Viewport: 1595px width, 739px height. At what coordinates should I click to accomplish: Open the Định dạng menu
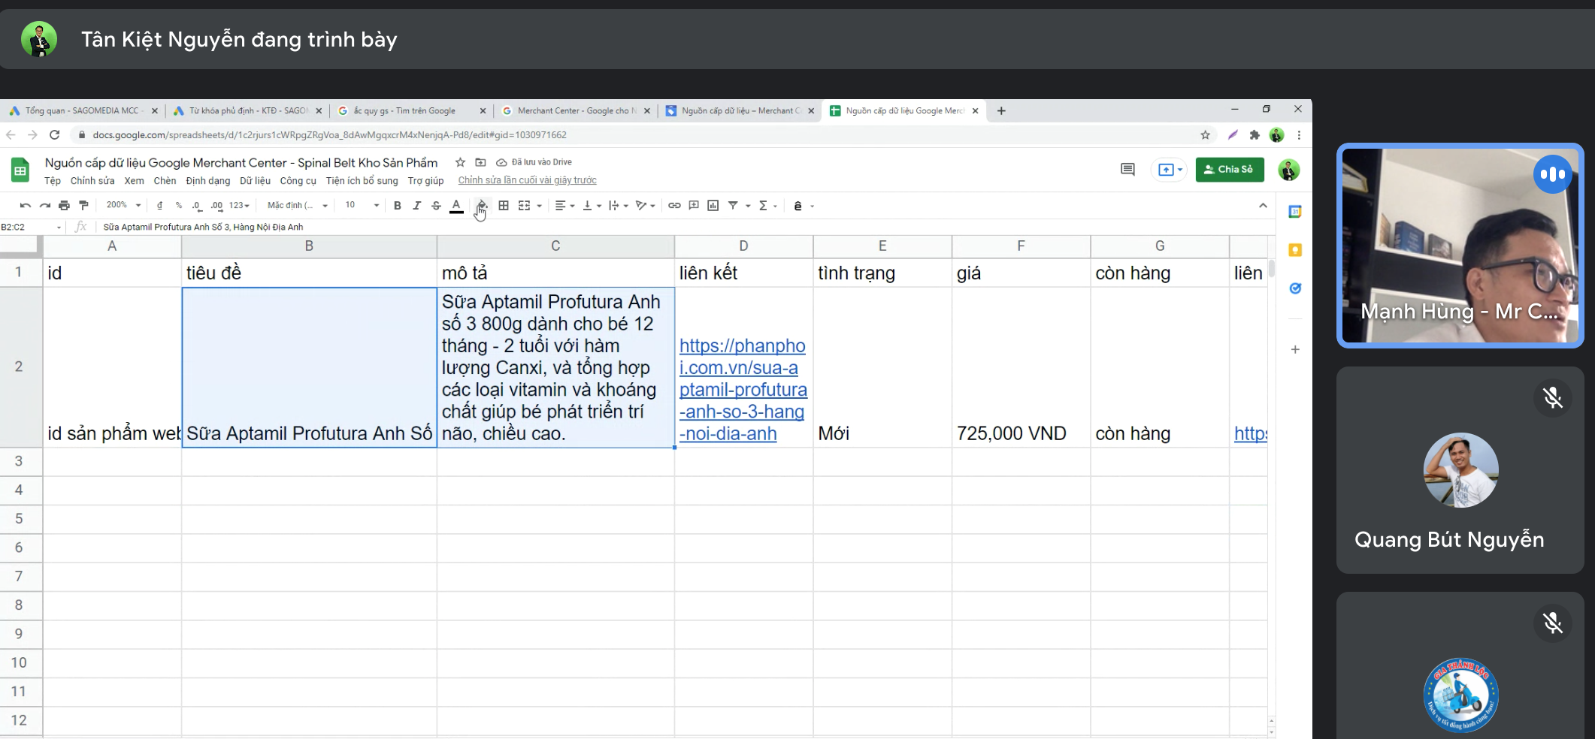click(x=207, y=181)
